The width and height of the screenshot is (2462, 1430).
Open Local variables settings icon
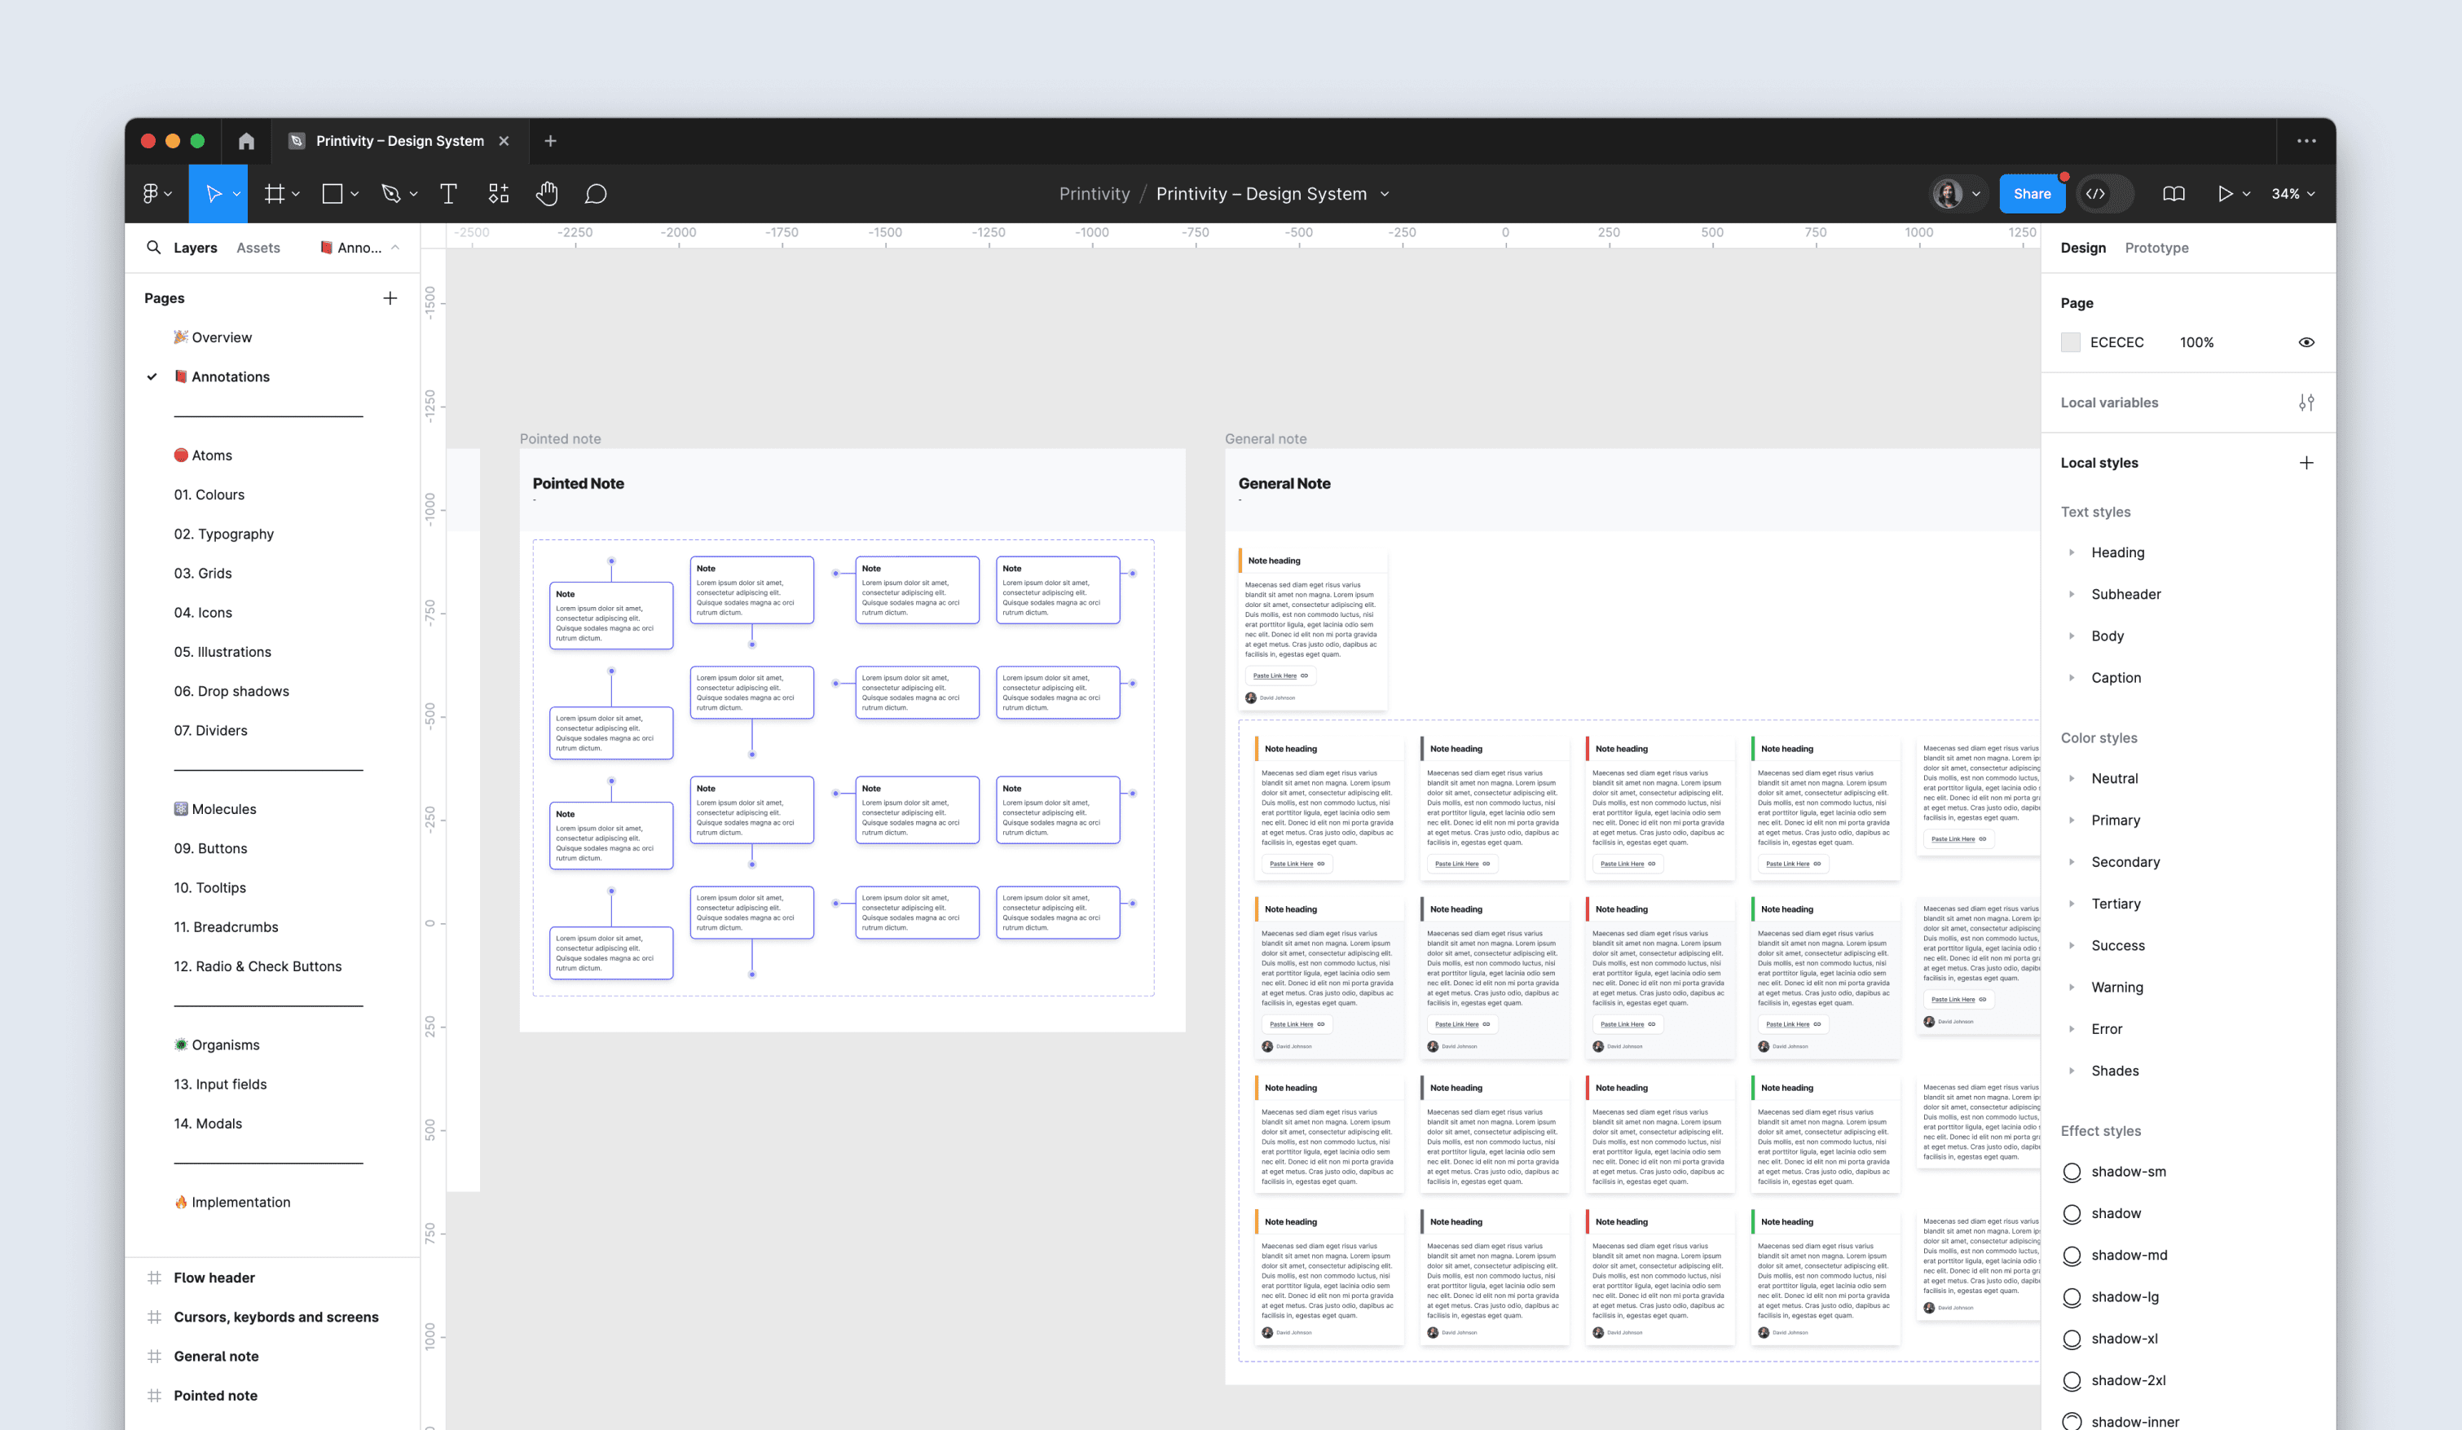pos(2306,403)
